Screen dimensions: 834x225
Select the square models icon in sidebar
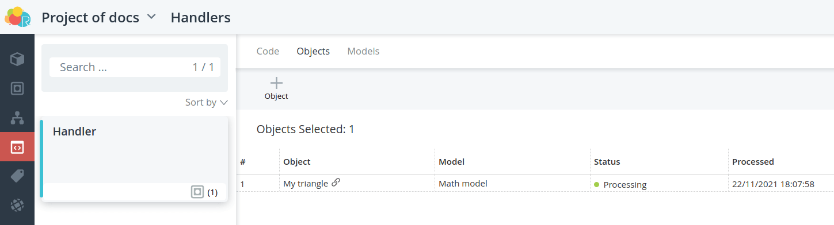(x=17, y=88)
